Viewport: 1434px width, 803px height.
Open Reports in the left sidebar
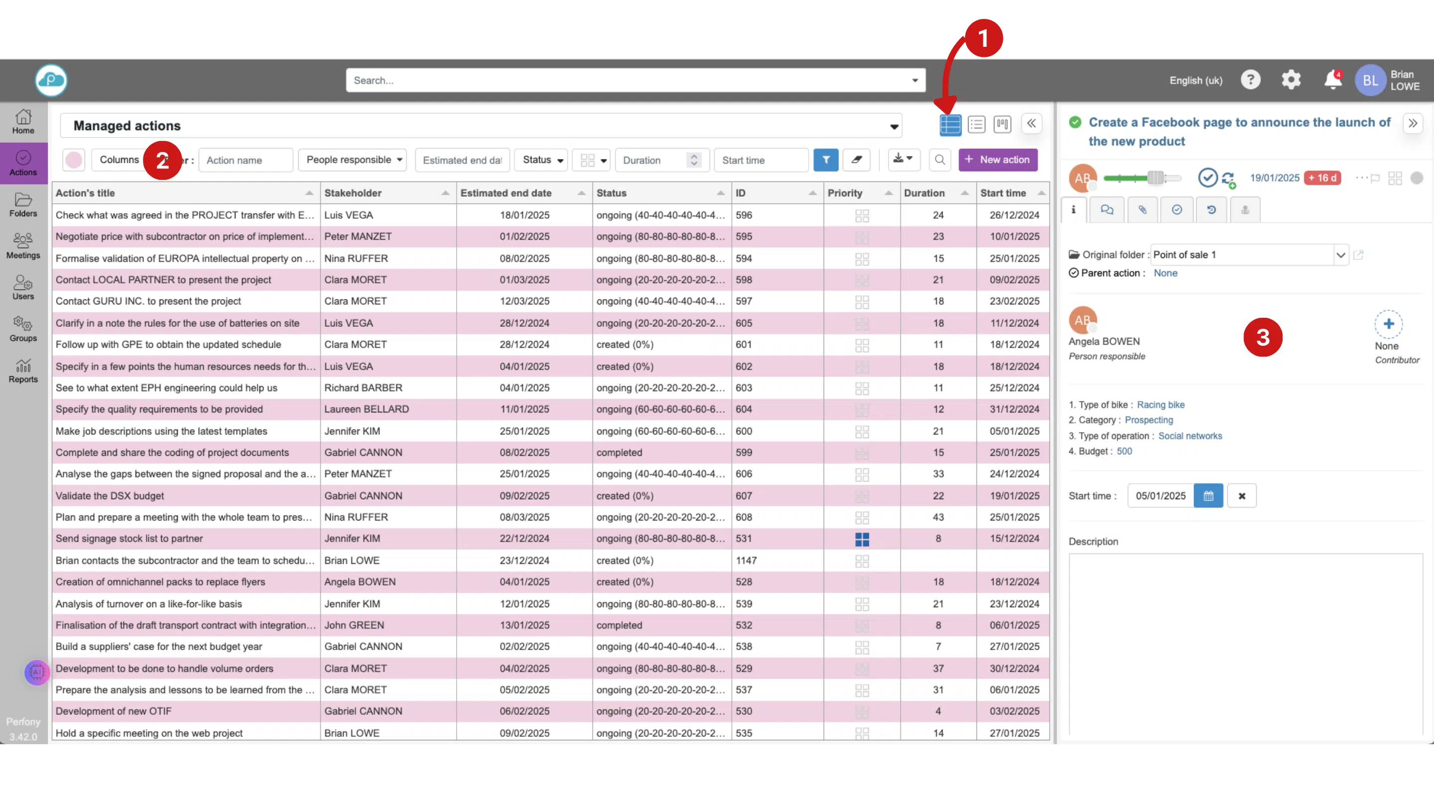pyautogui.click(x=23, y=370)
